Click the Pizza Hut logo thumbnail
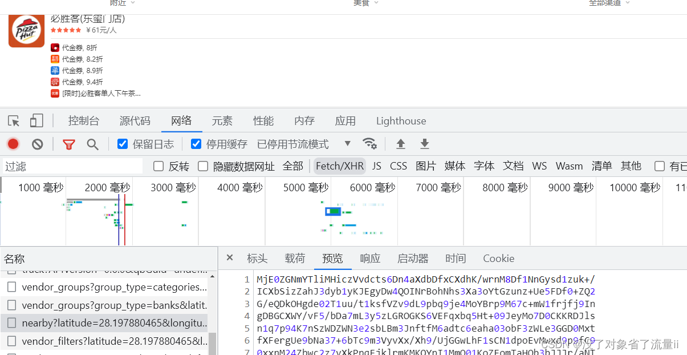This screenshot has height=355, width=687. [26, 30]
